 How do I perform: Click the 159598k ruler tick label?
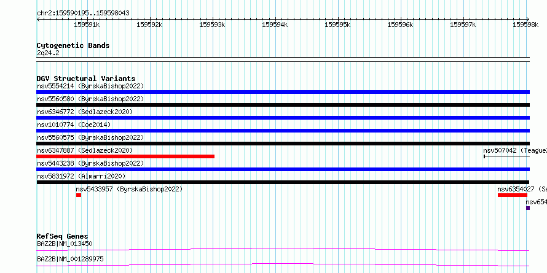pos(525,25)
